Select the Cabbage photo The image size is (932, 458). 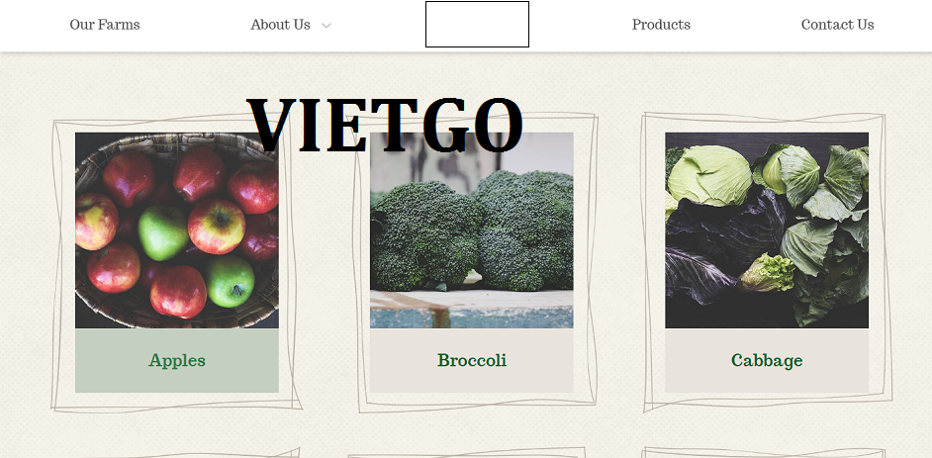(766, 230)
